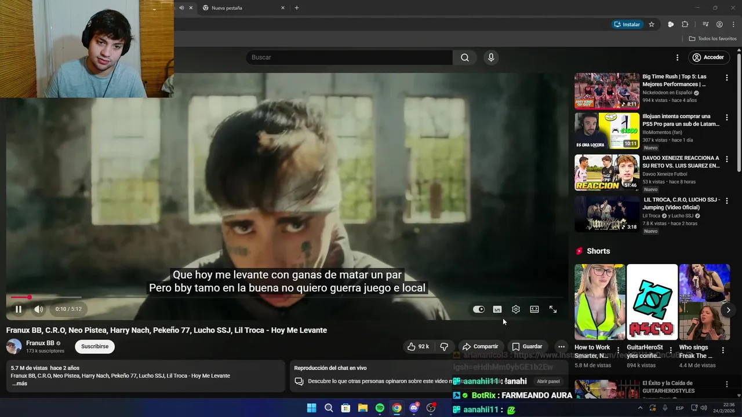The image size is (742, 417).
Task: Toggle subtitles in the video player
Action: coord(497,309)
